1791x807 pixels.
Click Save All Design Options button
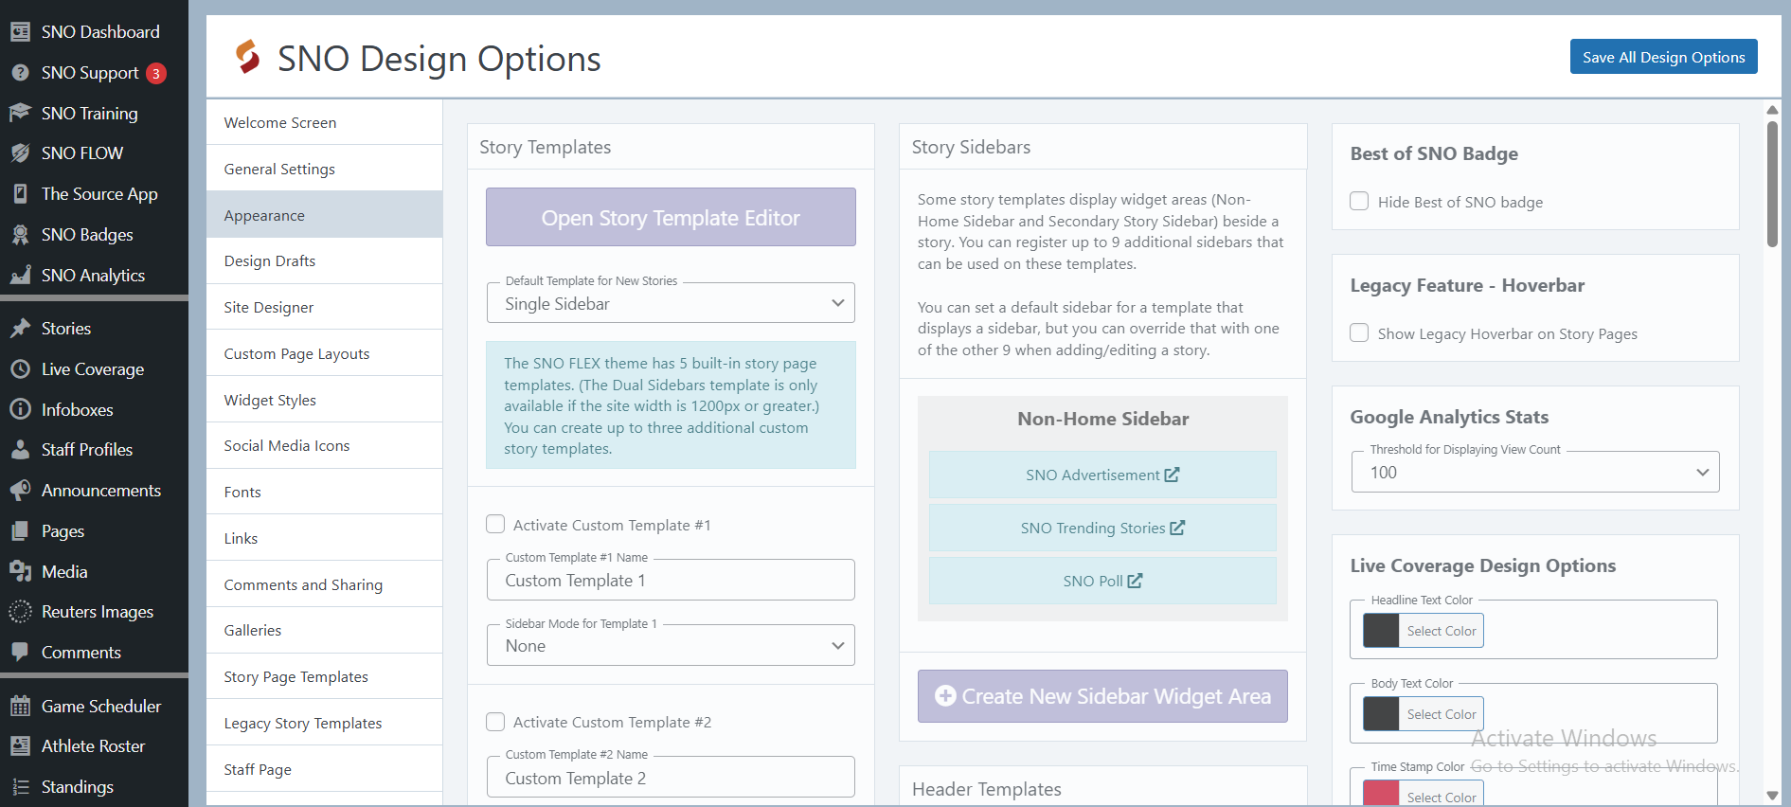[1663, 57]
